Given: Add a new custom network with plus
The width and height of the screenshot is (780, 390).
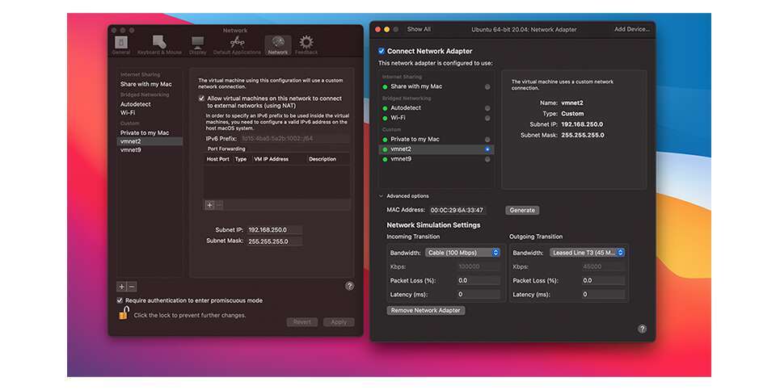Looking at the screenshot, I should coord(121,287).
